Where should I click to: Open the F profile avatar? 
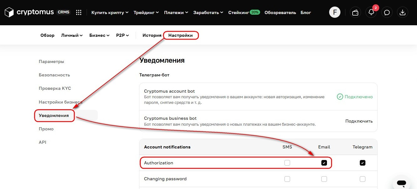[335, 12]
